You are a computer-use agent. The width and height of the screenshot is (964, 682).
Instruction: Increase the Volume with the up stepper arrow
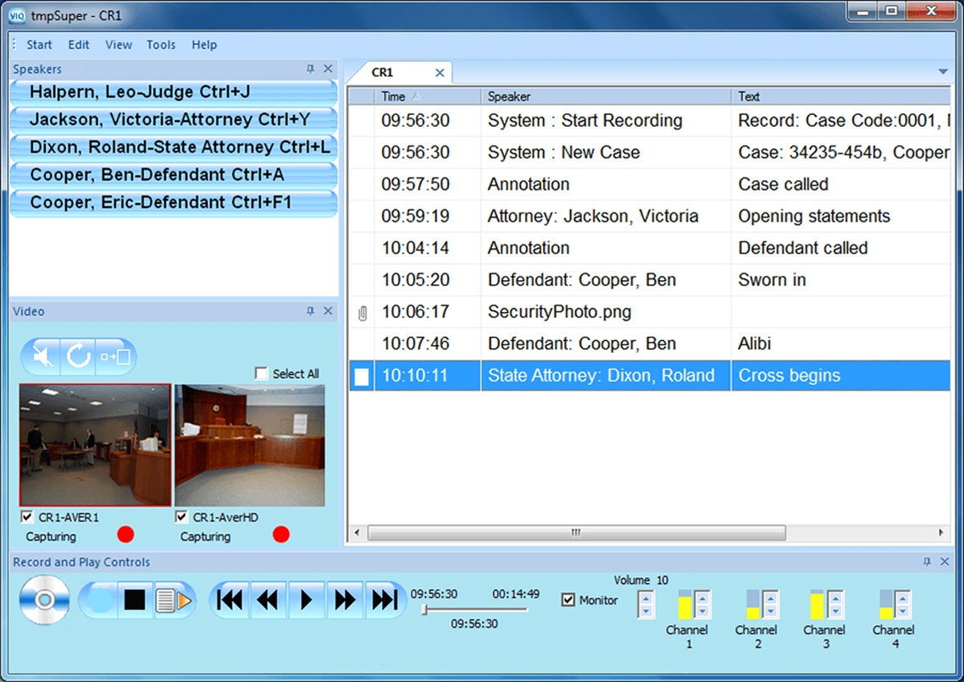tap(645, 598)
